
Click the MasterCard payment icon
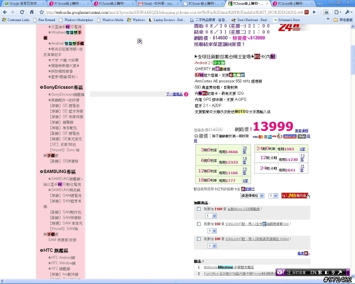pyautogui.click(x=261, y=137)
